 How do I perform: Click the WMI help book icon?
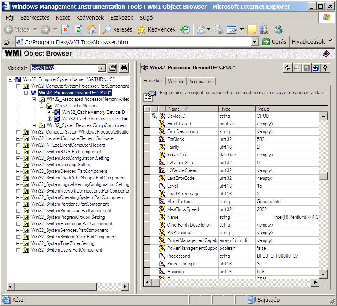326,54
